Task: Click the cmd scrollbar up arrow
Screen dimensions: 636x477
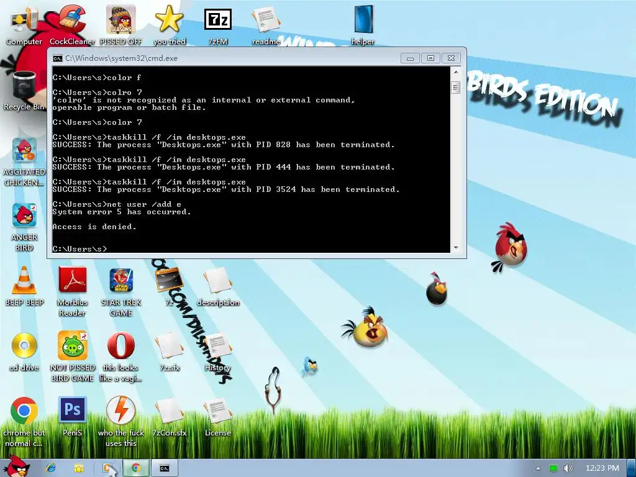Action: [x=455, y=72]
